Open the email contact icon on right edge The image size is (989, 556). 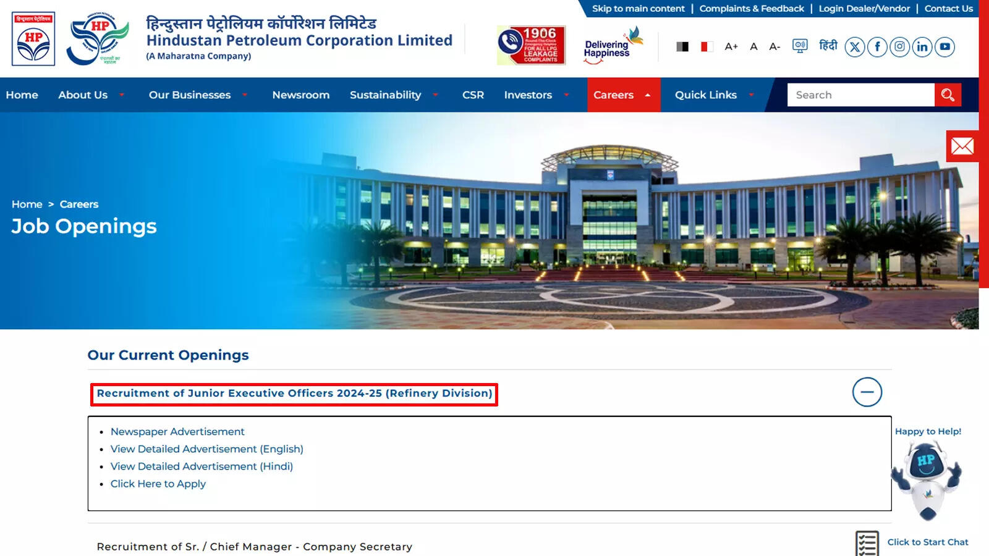[962, 146]
